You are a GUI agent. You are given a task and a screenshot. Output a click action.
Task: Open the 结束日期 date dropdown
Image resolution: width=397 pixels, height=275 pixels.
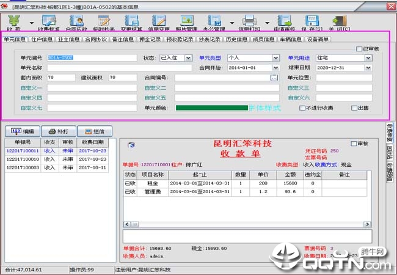pos(368,68)
